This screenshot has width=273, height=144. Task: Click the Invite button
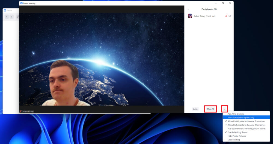click(195, 109)
